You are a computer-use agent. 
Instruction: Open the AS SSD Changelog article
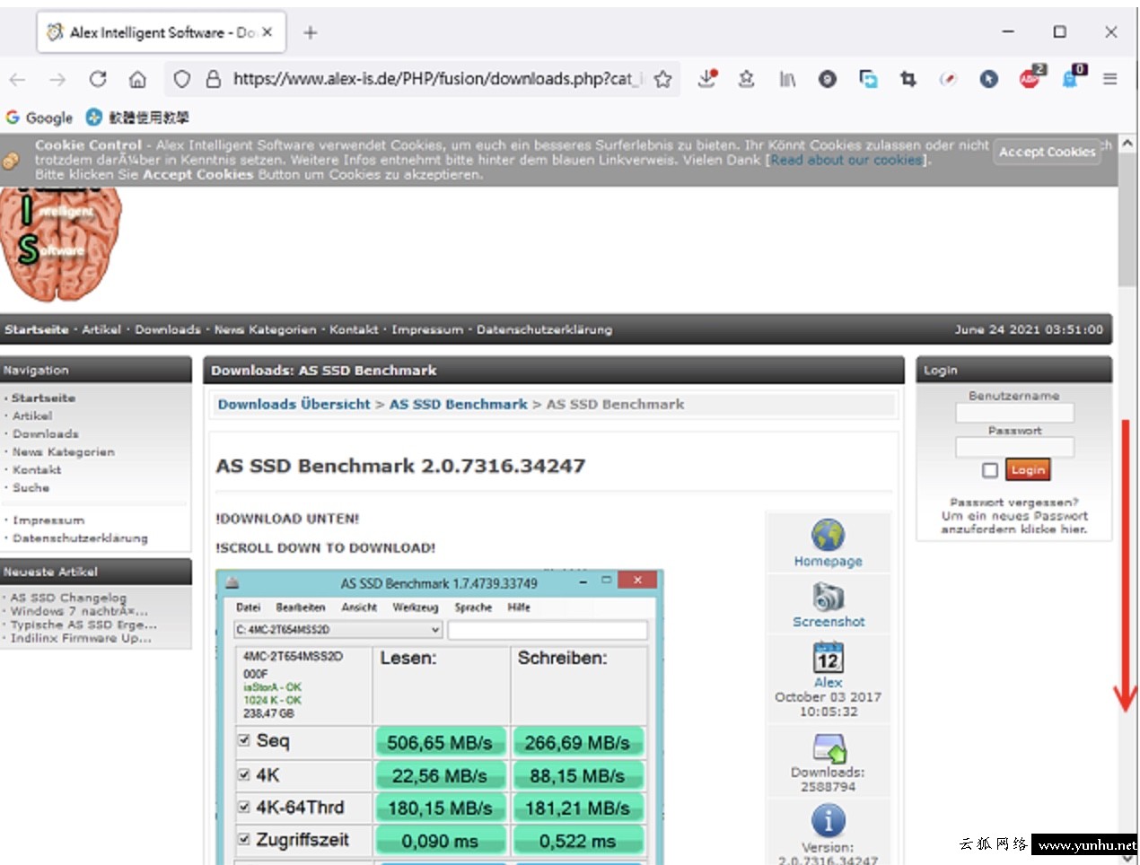tap(68, 598)
